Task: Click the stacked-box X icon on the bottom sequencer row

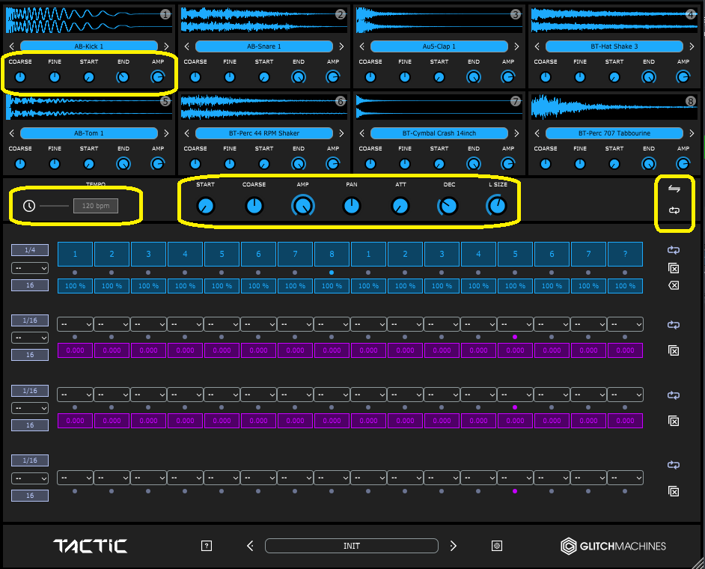Action: tap(674, 491)
